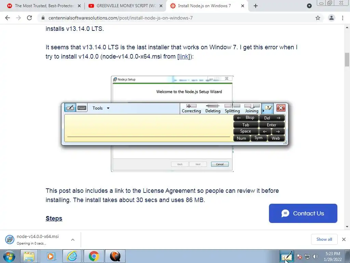Expand the arrow next to Joining
The image size is (350, 263).
click(x=263, y=111)
